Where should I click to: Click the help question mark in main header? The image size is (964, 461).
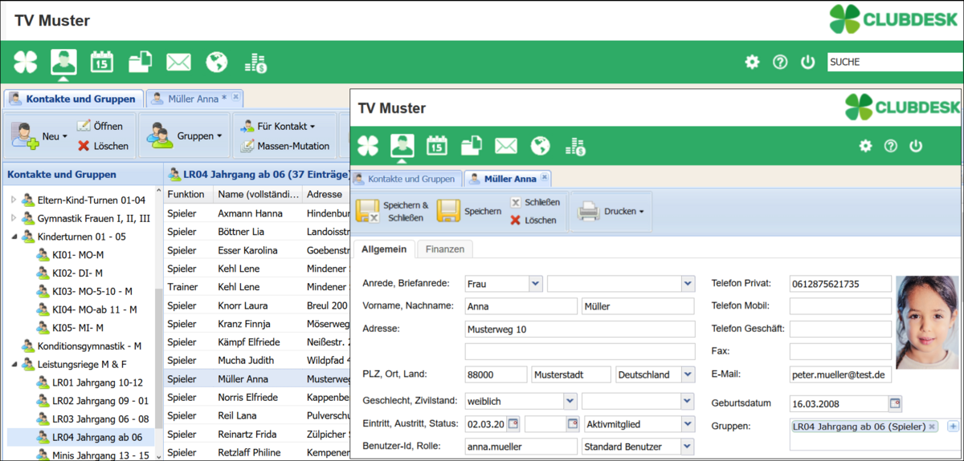click(x=779, y=62)
